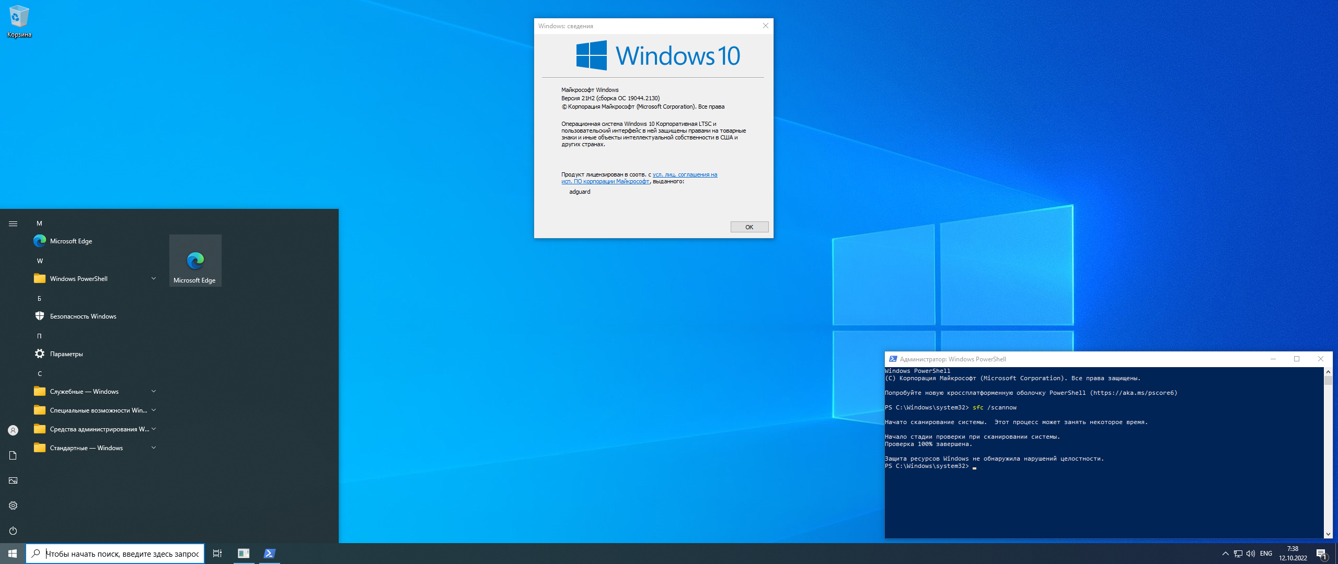This screenshot has width=1338, height=564.
Task: Open Pictures icon in Start sidebar
Action: coord(13,480)
